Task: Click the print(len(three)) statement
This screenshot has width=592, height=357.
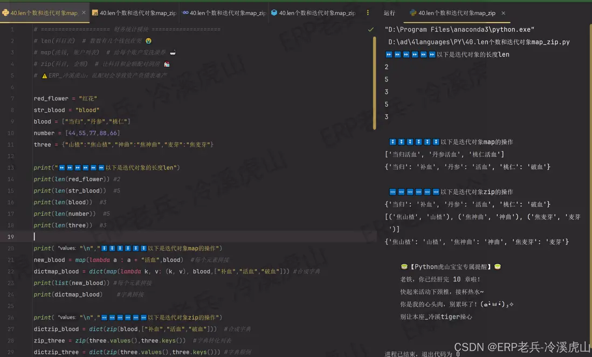Action: click(x=63, y=225)
